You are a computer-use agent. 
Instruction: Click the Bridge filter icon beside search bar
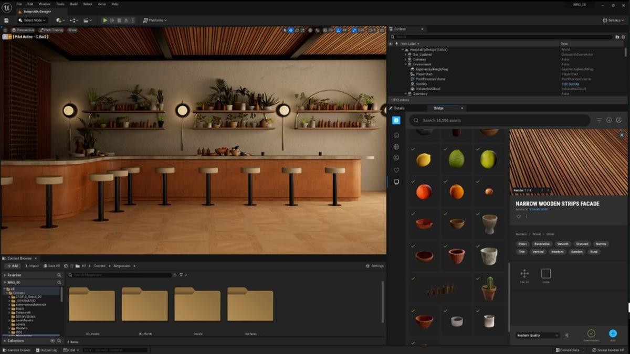pos(599,121)
